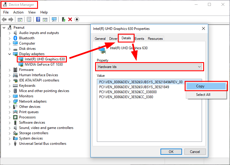Expand the IDE ATA/ATAPI controllers chevron

coord(9,81)
